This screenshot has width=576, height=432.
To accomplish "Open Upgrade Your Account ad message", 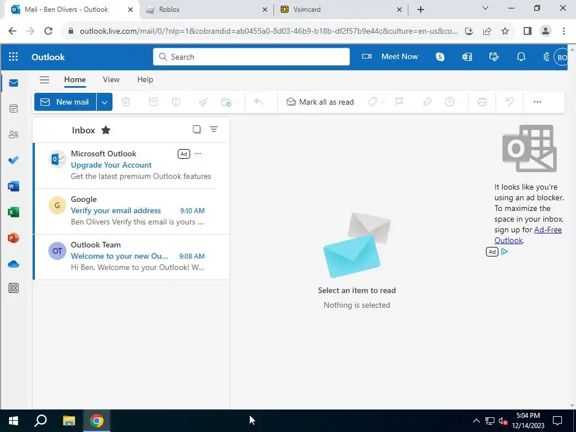I will tap(131, 166).
